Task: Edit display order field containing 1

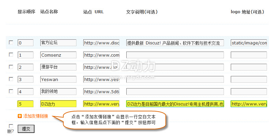Action: tap(26, 55)
